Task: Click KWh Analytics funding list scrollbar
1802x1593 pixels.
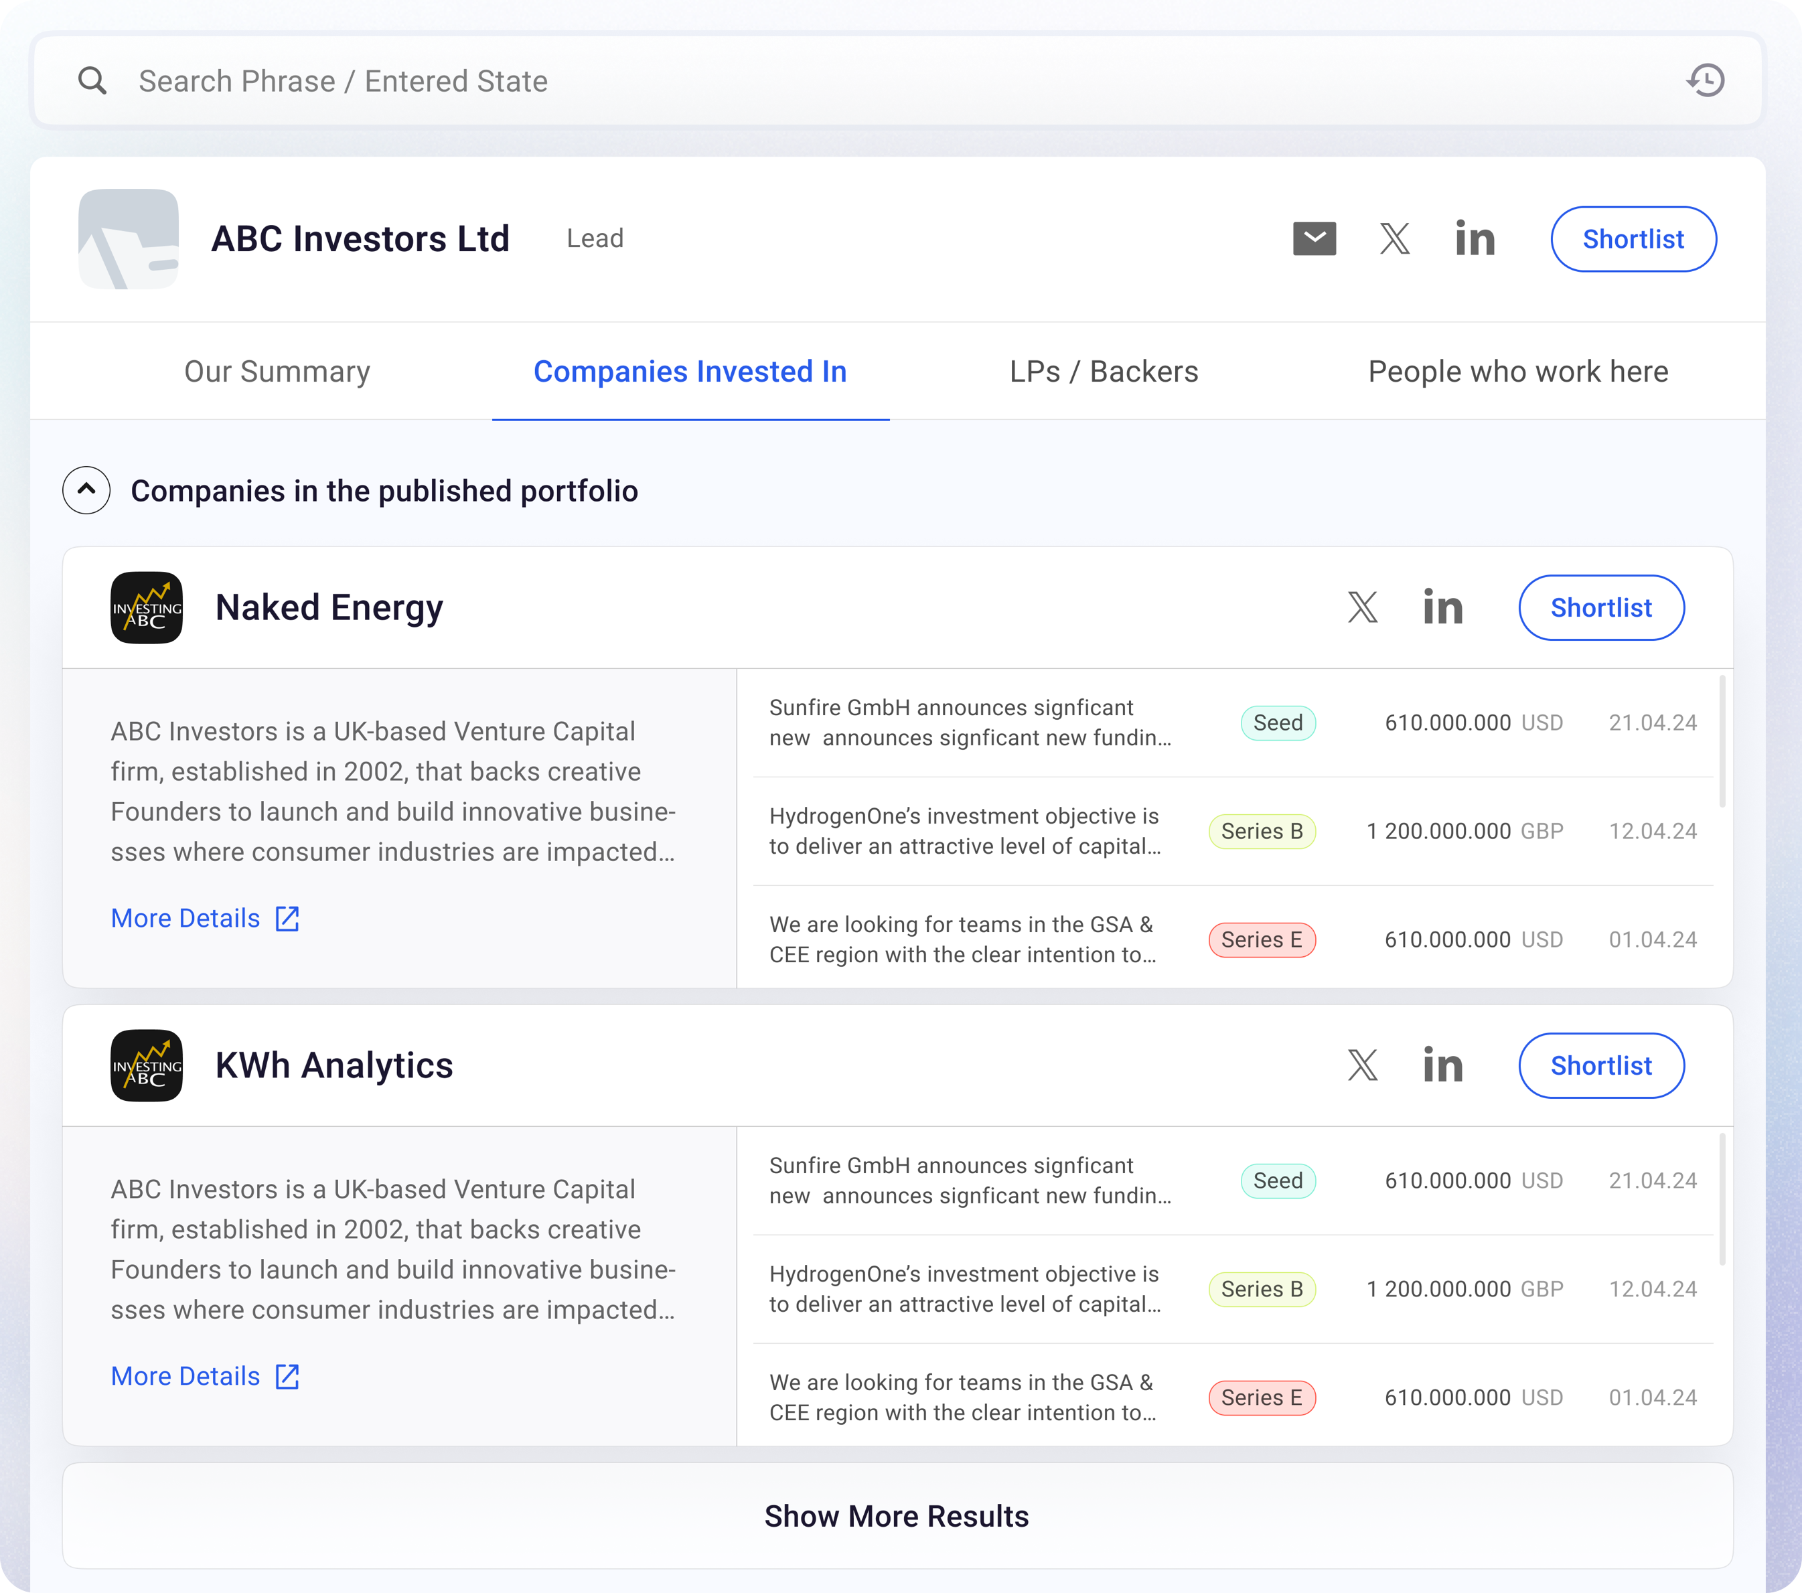Action: click(x=1722, y=1199)
